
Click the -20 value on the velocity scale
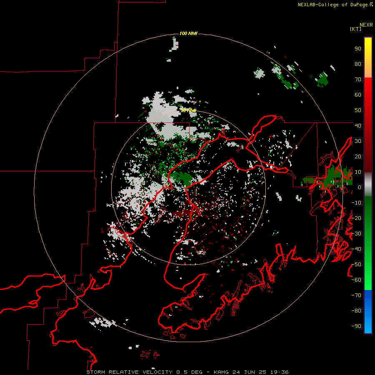pos(356,218)
